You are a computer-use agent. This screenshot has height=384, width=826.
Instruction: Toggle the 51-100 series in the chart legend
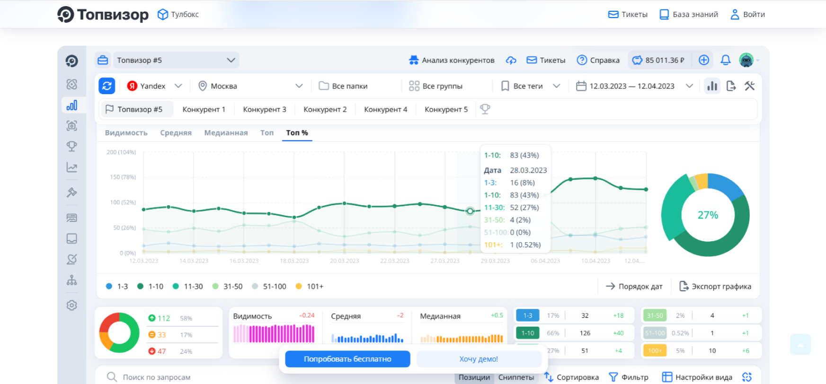pos(269,287)
